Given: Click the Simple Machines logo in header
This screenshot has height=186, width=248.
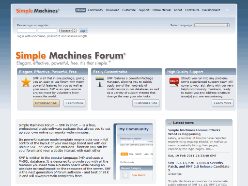Looking at the screenshot, I should pyautogui.click(x=38, y=11).
